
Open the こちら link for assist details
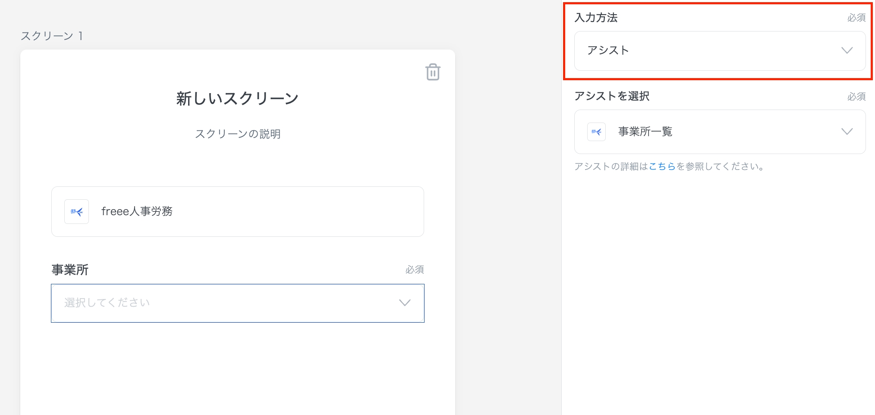(662, 167)
